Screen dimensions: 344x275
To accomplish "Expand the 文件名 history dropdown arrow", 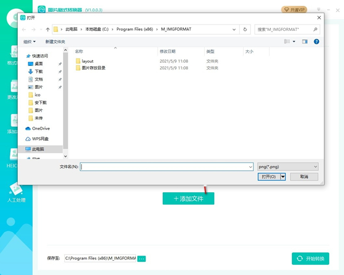I will 251,166.
